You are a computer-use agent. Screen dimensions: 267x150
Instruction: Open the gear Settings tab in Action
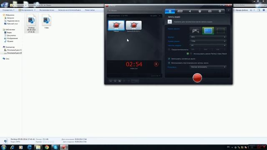pos(220,11)
